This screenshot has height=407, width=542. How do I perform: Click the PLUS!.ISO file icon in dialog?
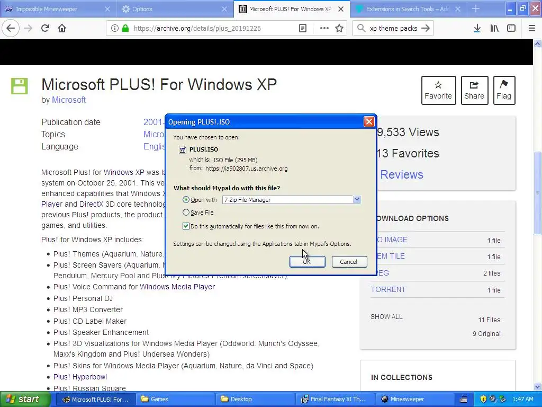tap(183, 150)
